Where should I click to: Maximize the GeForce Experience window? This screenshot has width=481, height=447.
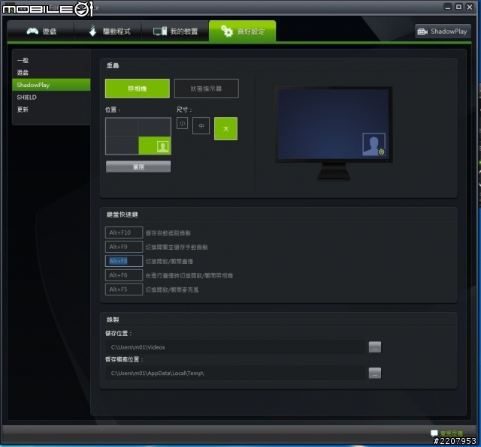(x=459, y=7)
